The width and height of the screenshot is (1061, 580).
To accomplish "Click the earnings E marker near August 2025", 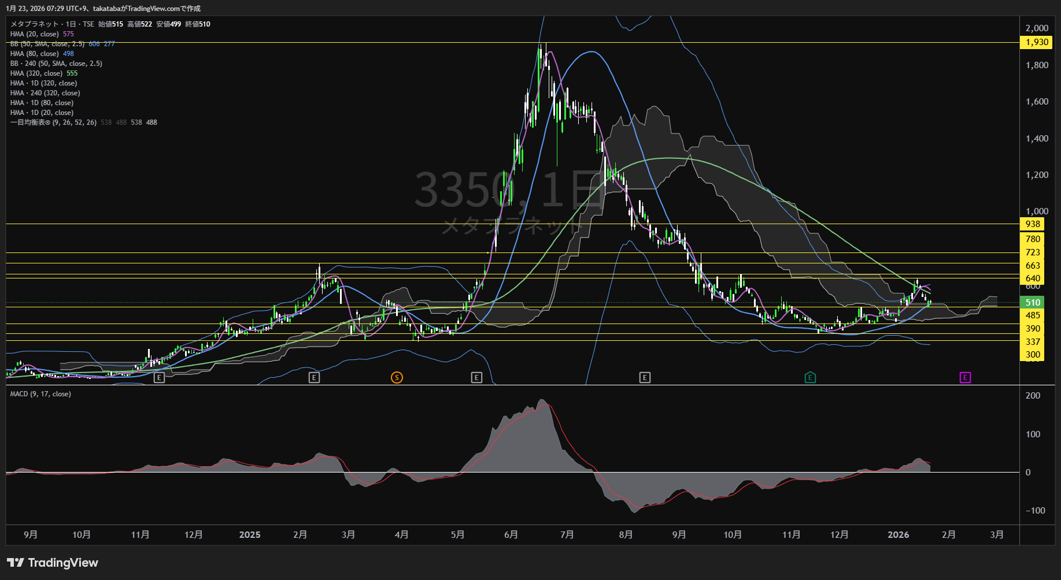I will tap(645, 377).
